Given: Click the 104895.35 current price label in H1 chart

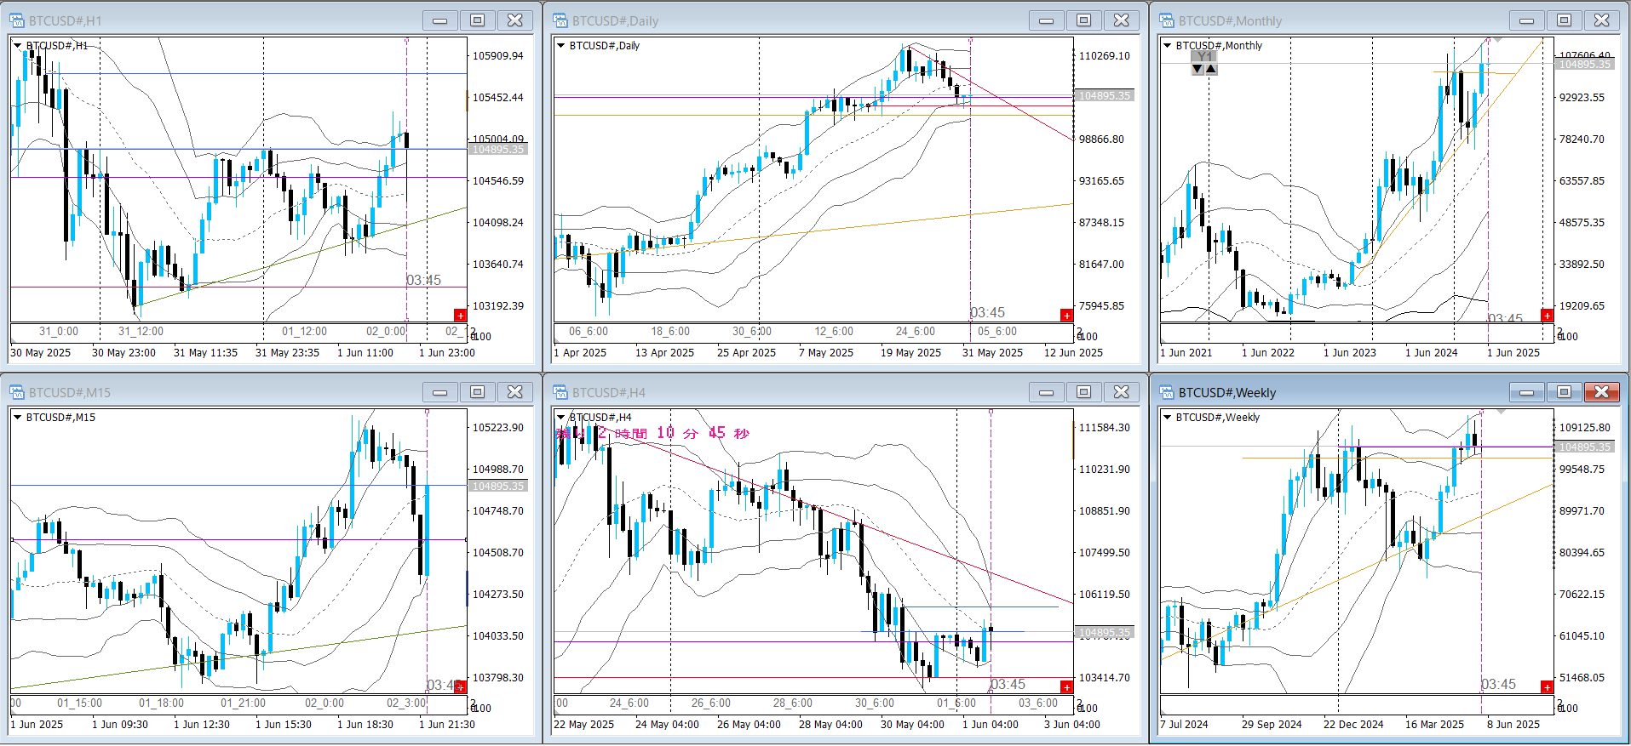Looking at the screenshot, I should 498,150.
